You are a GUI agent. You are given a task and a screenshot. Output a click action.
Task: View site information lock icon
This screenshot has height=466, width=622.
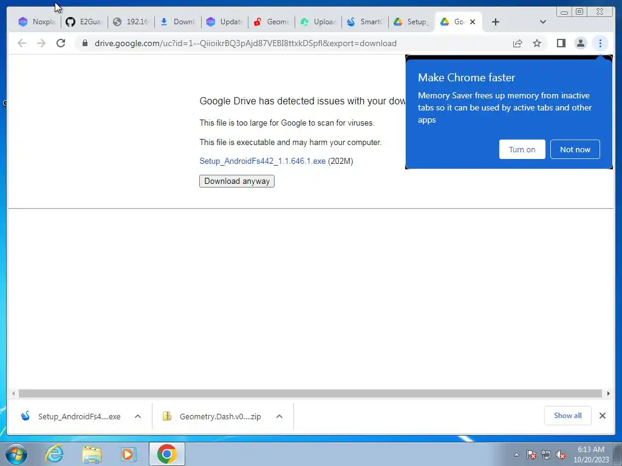[x=85, y=43]
